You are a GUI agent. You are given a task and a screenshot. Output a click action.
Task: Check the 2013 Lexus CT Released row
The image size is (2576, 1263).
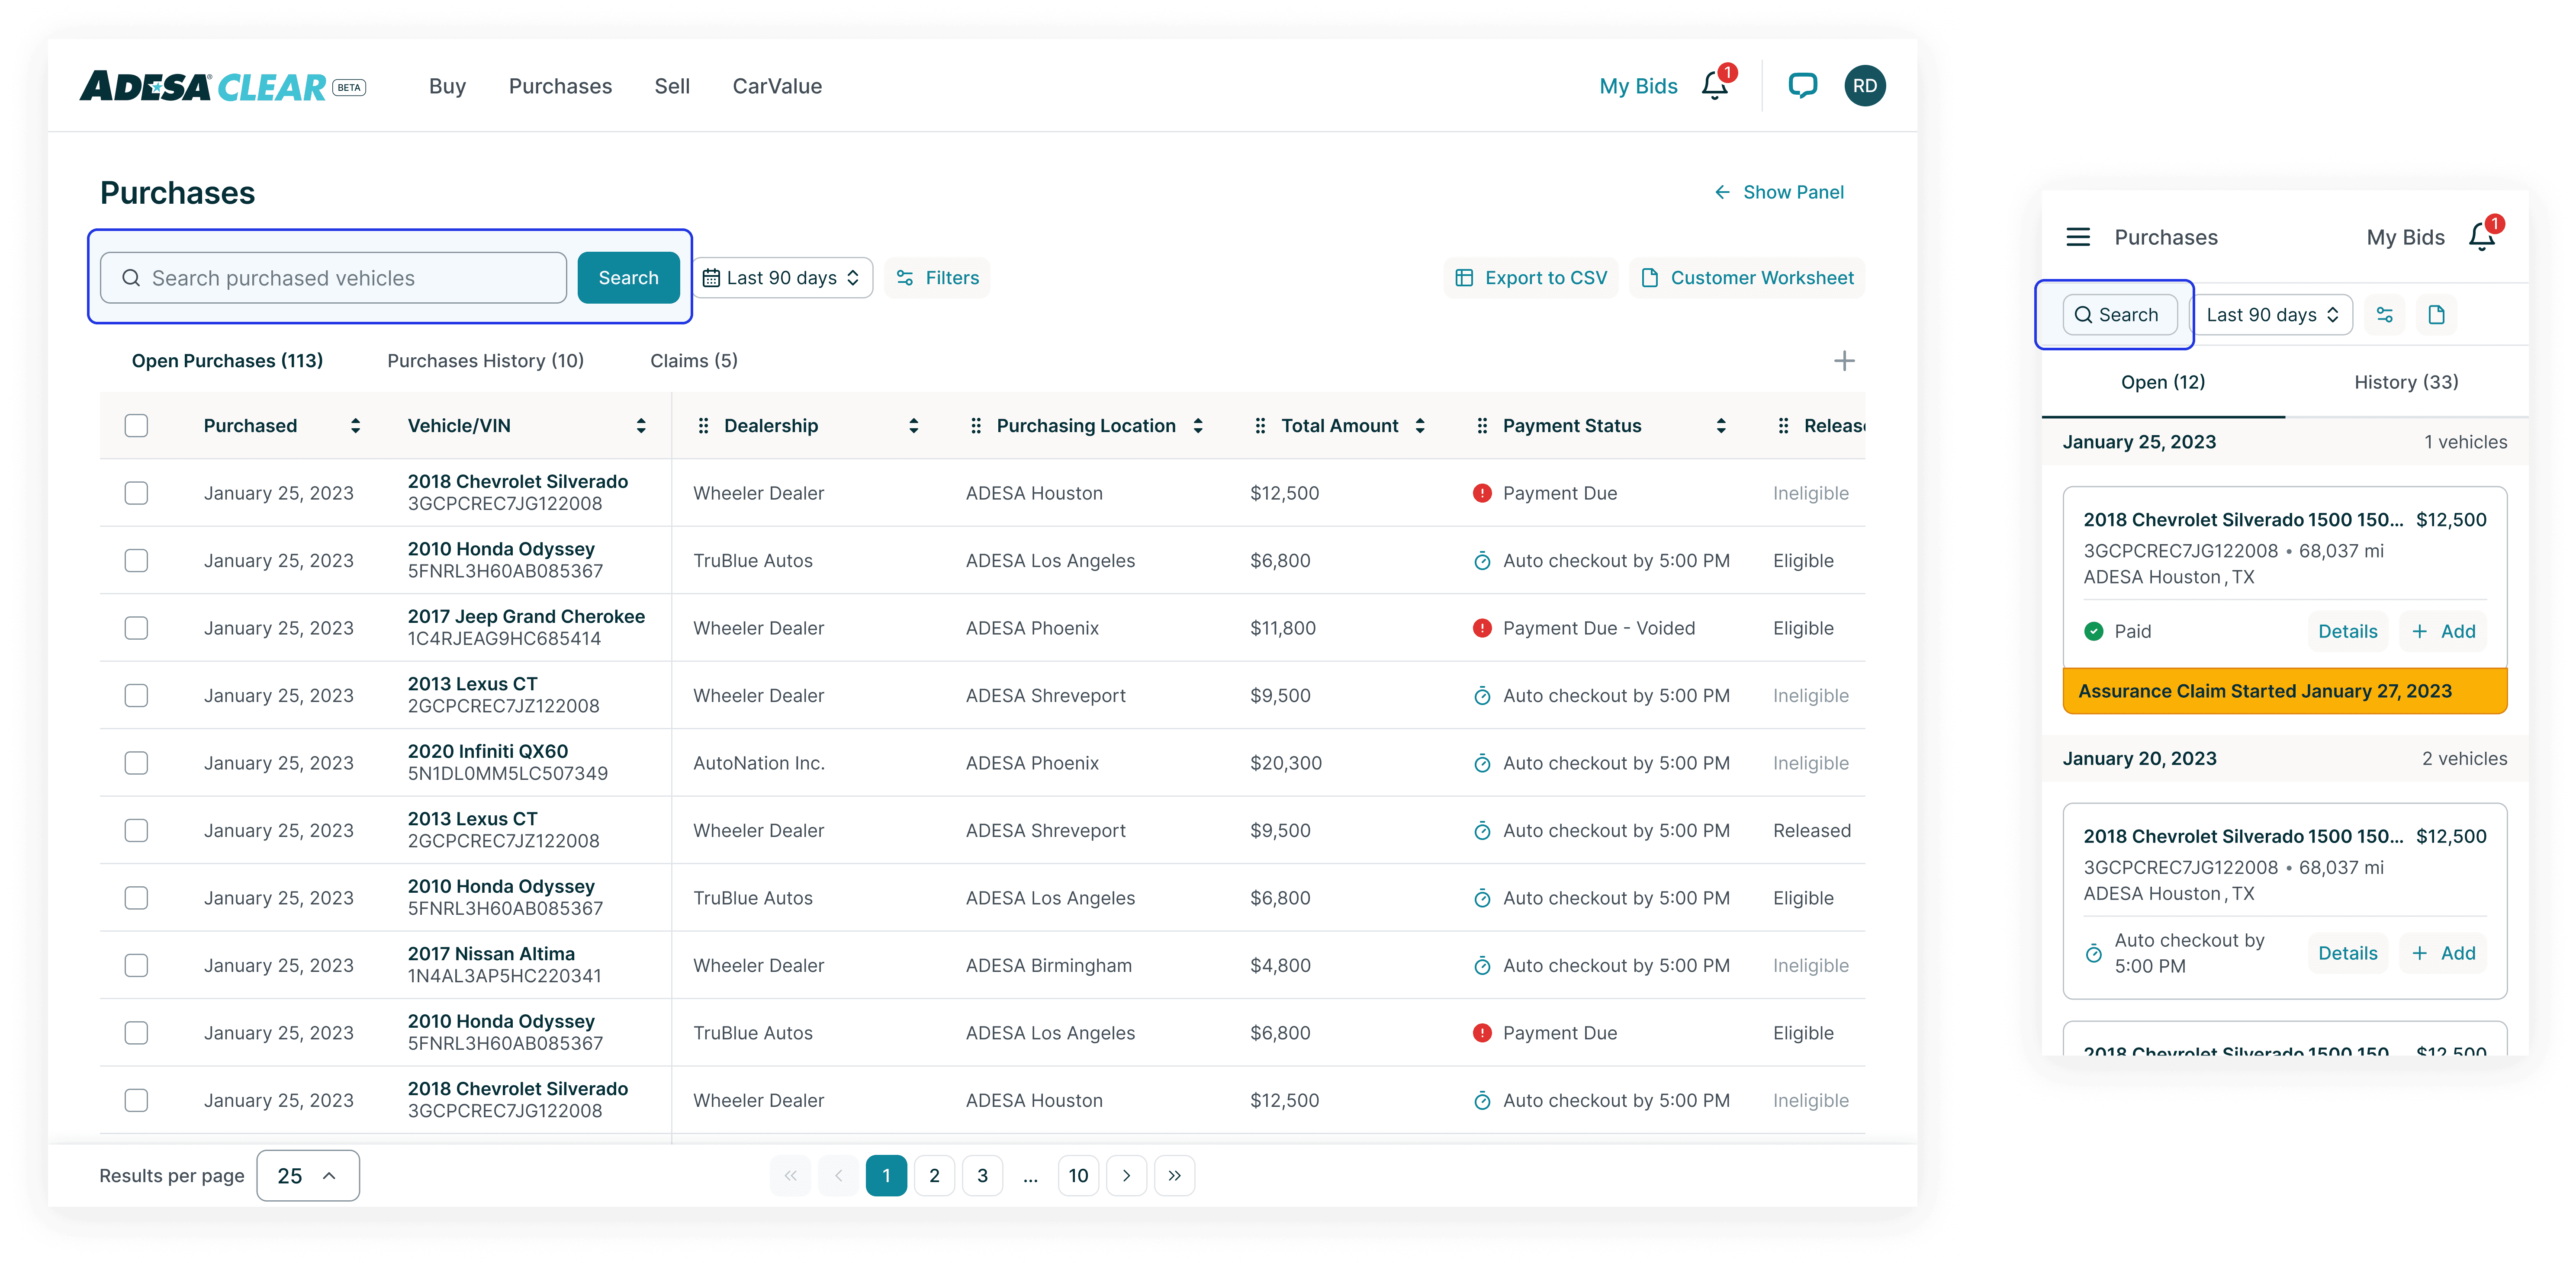pyautogui.click(x=136, y=830)
